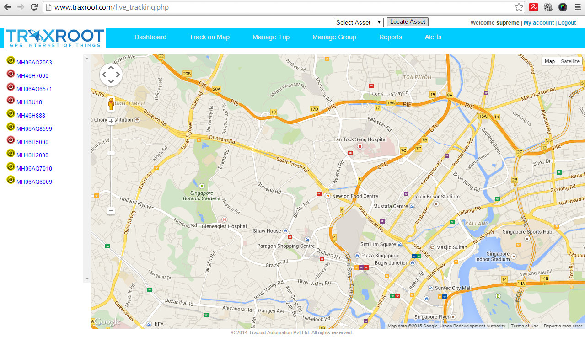The image size is (585, 337).
Task: Select vehicle MH06AQ7010
Action: pos(34,169)
